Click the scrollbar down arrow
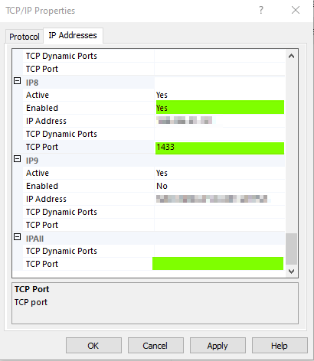 (x=291, y=272)
